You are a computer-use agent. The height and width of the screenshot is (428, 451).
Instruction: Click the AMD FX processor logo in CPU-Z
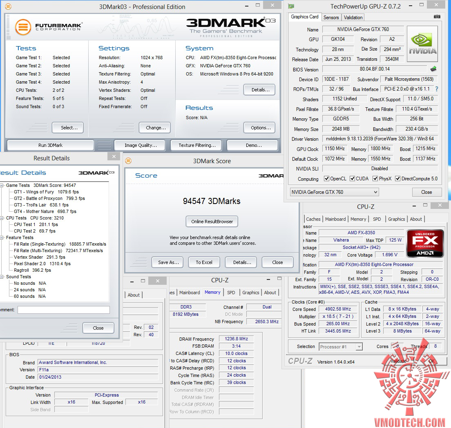(x=425, y=243)
